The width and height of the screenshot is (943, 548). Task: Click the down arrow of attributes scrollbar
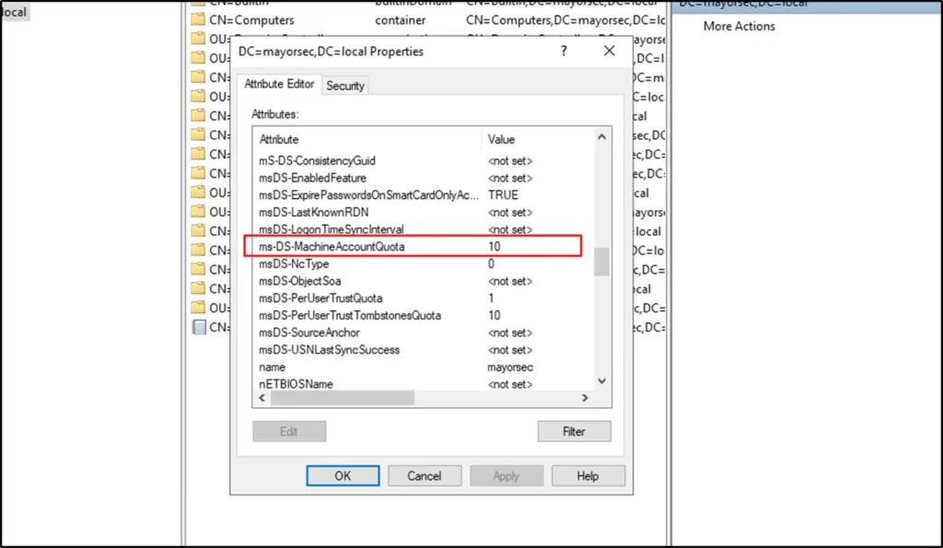click(602, 380)
